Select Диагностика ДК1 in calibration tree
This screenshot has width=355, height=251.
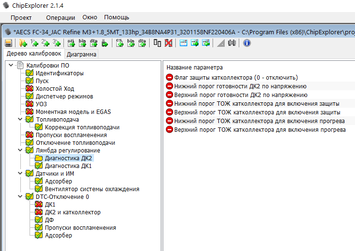click(x=68, y=166)
